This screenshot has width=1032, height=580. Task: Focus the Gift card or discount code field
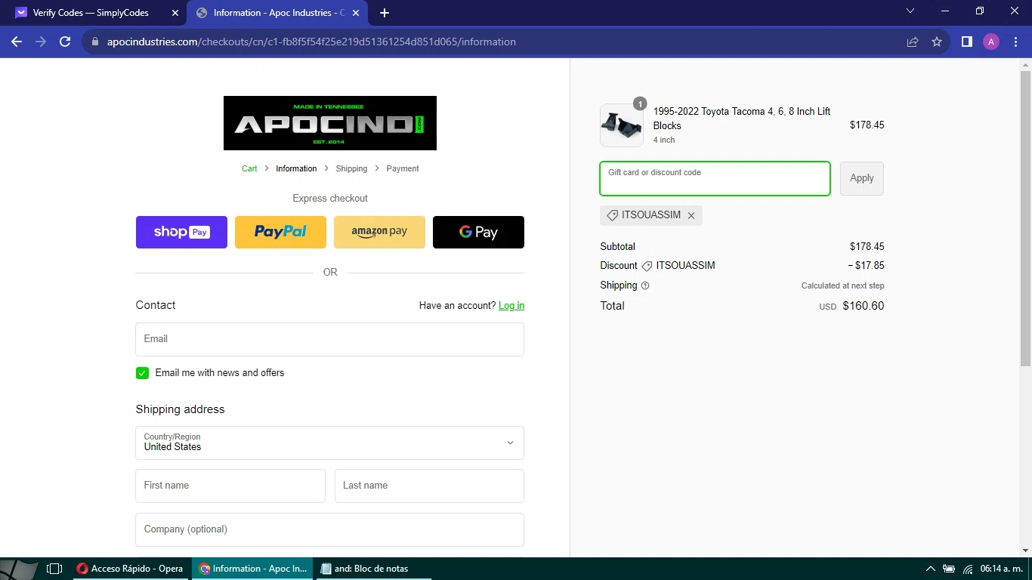click(x=715, y=178)
